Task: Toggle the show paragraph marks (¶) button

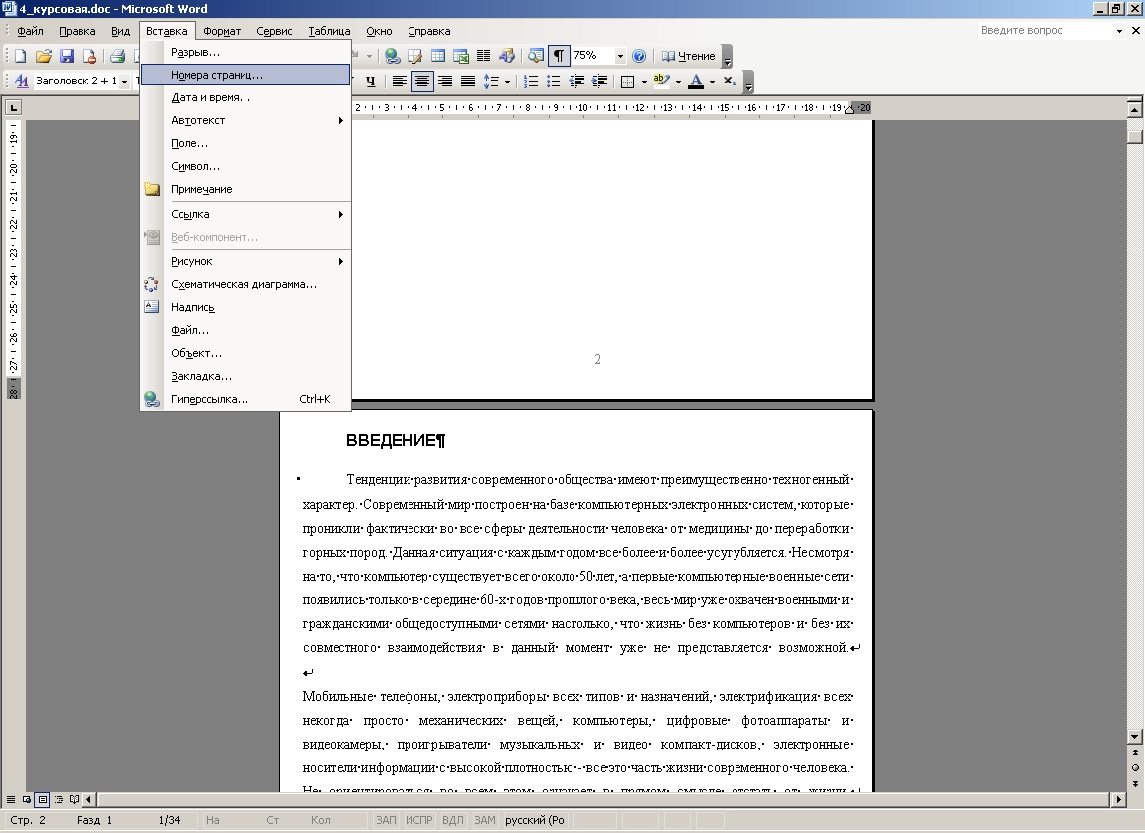Action: click(x=559, y=56)
